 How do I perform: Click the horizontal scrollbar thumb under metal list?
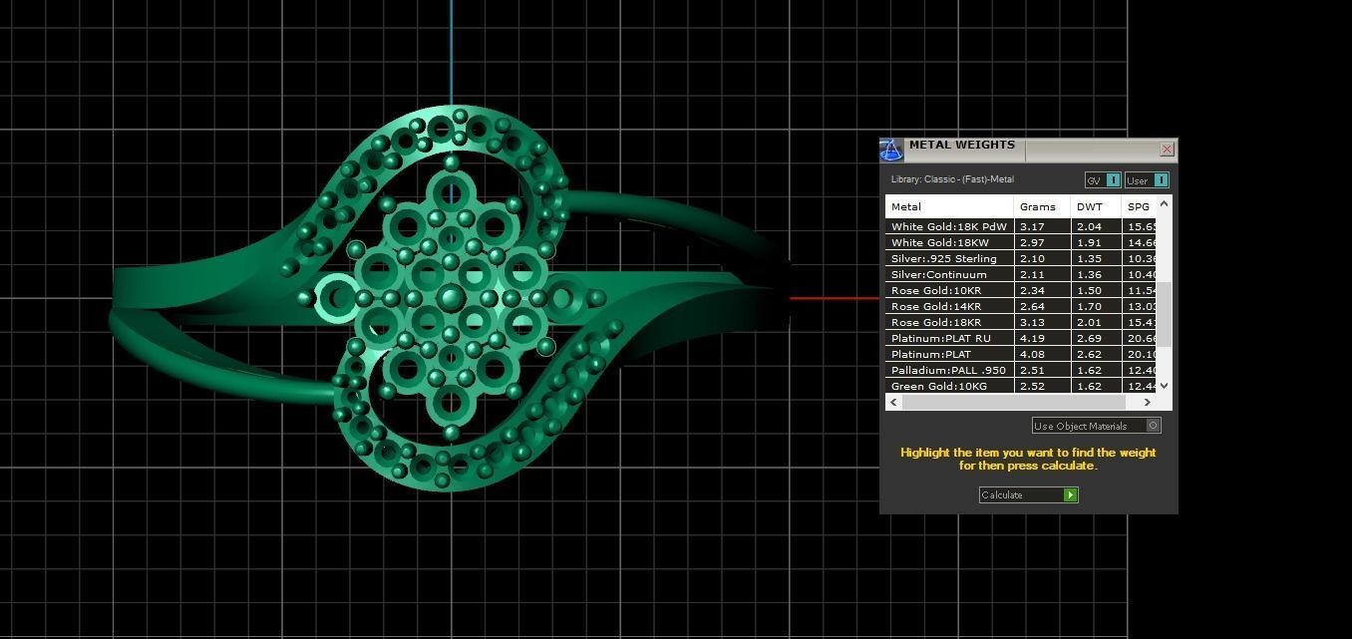coord(1013,402)
